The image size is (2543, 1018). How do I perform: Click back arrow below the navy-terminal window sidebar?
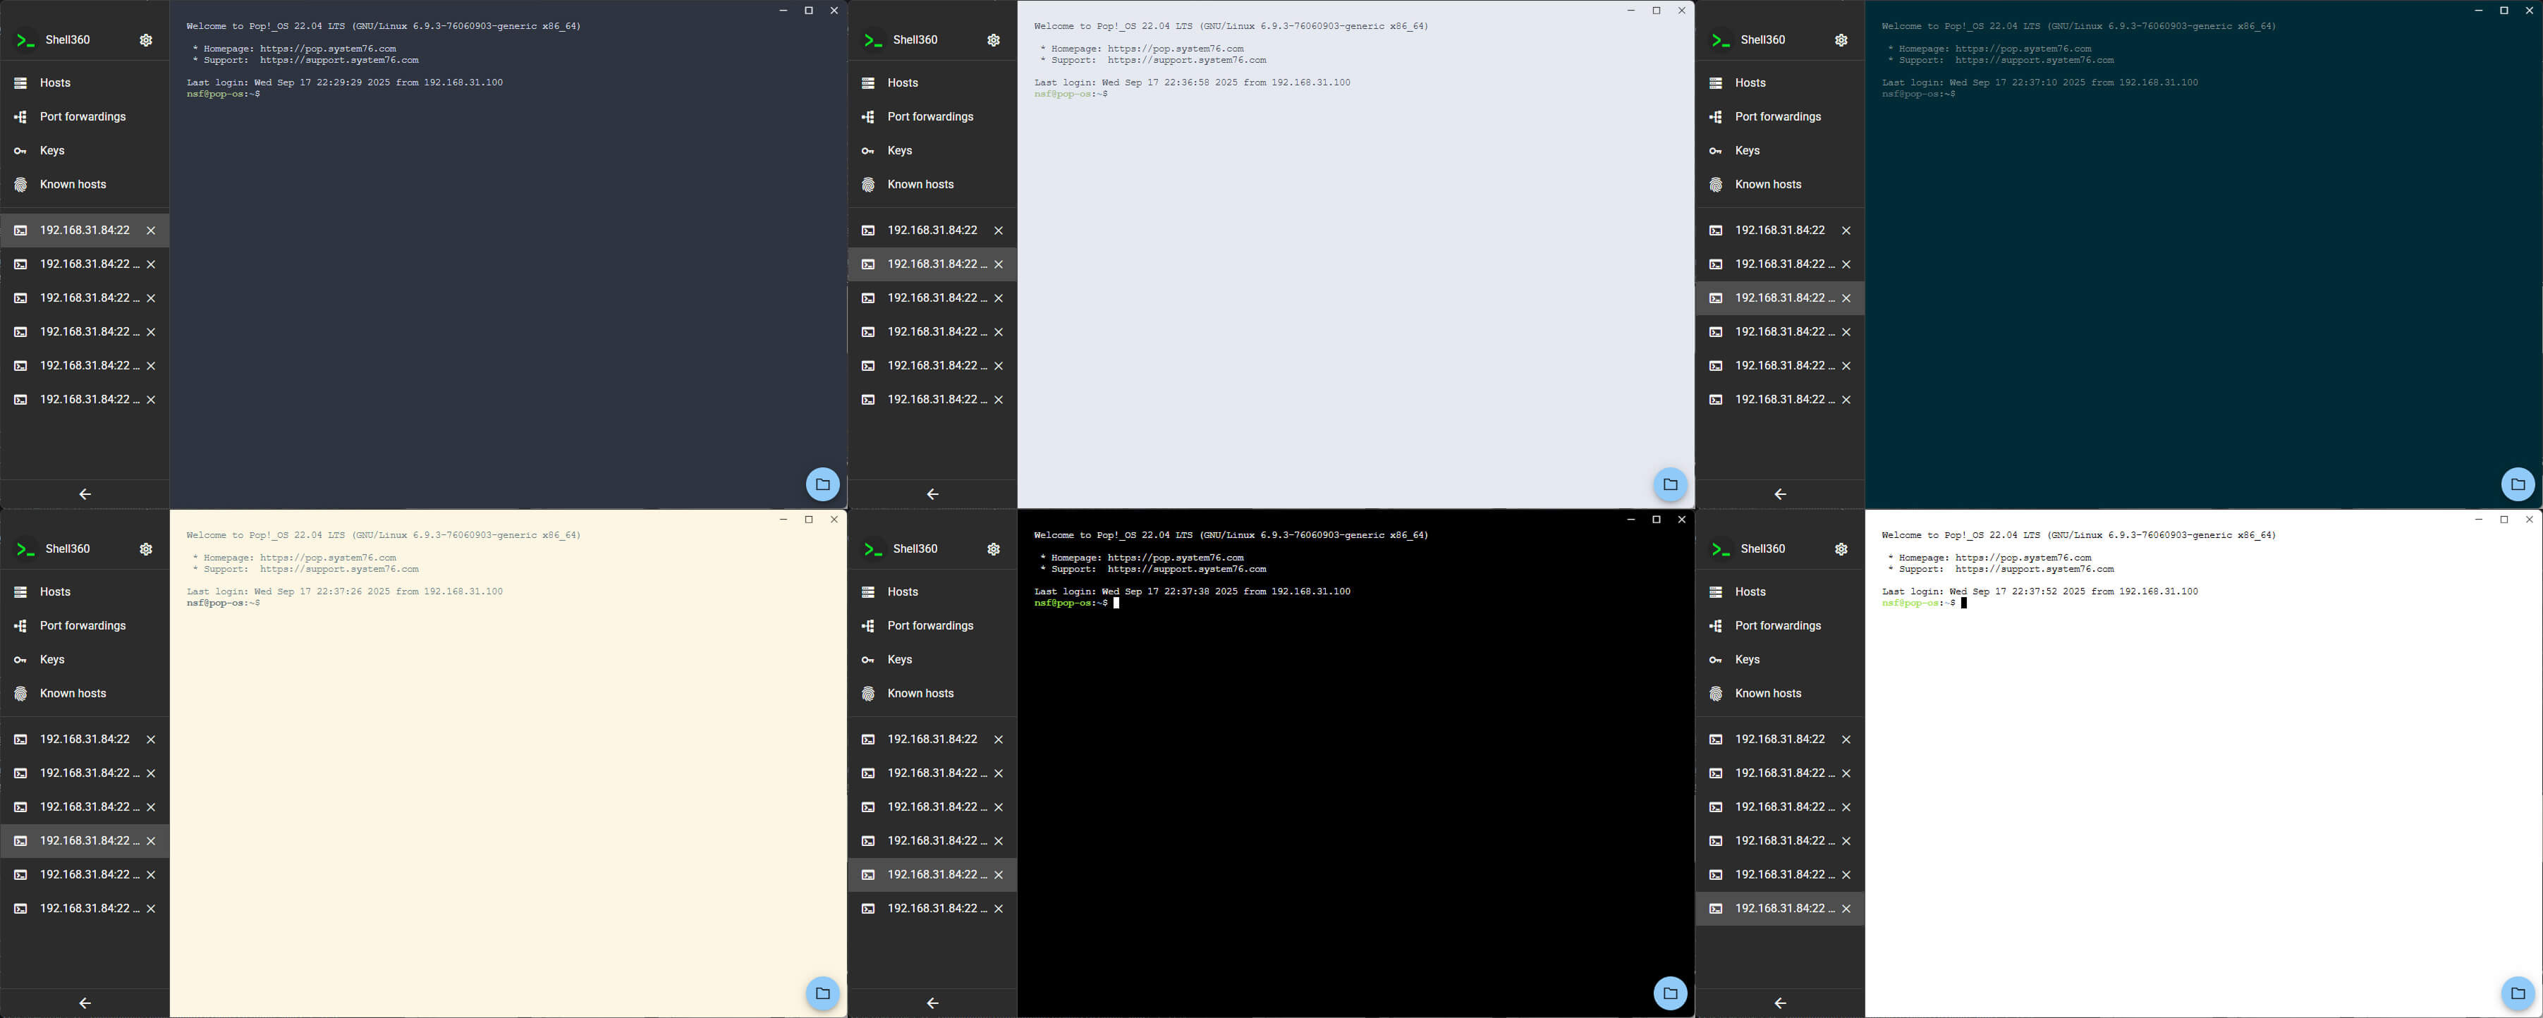click(85, 494)
